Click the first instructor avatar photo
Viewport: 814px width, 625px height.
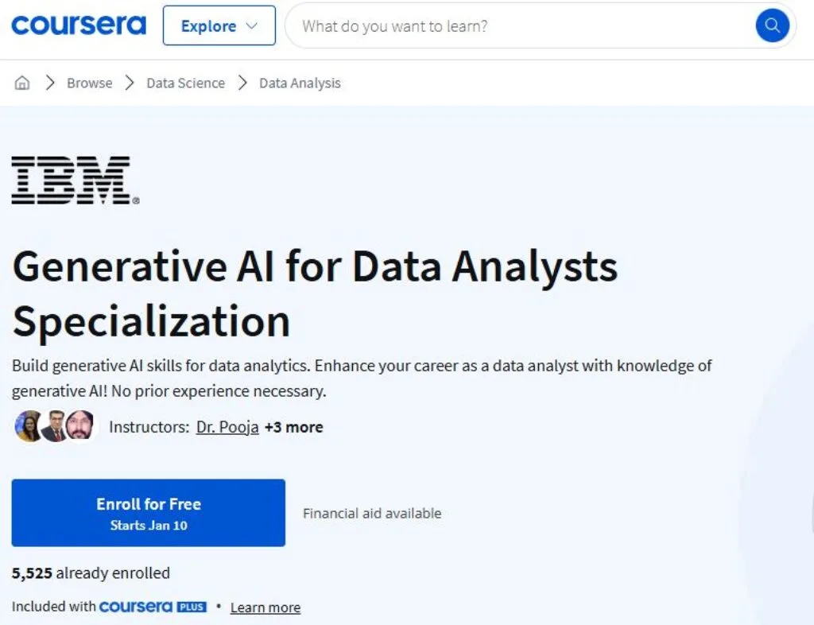click(x=29, y=427)
